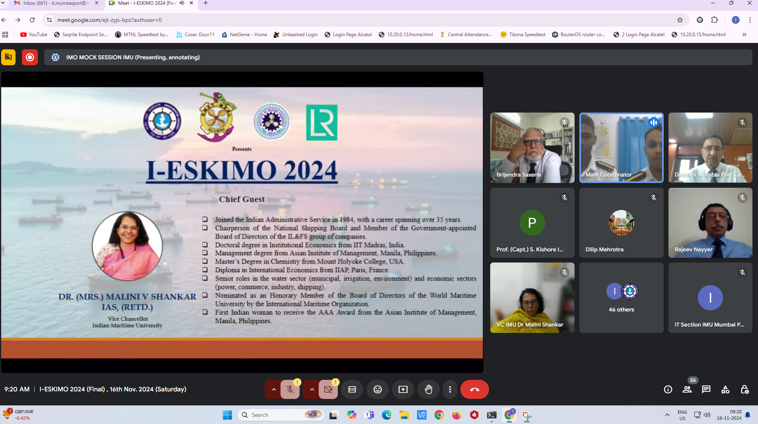Select Dilip Mehrotra participant tile
This screenshot has height=424, width=758.
pyautogui.click(x=622, y=223)
